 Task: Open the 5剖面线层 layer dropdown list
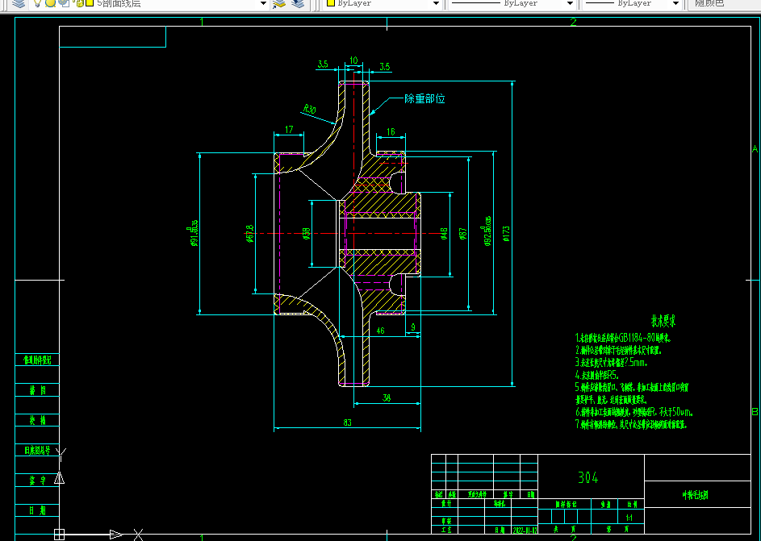pos(148,3)
